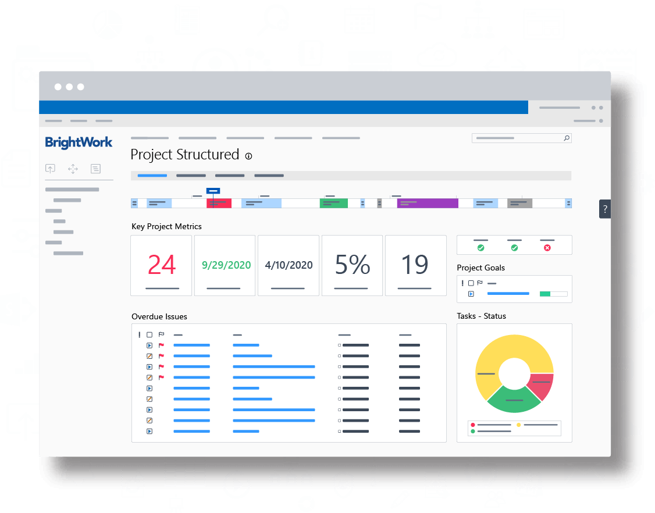Click the info icon beside Project Structured
The image size is (655, 513).
click(x=249, y=156)
